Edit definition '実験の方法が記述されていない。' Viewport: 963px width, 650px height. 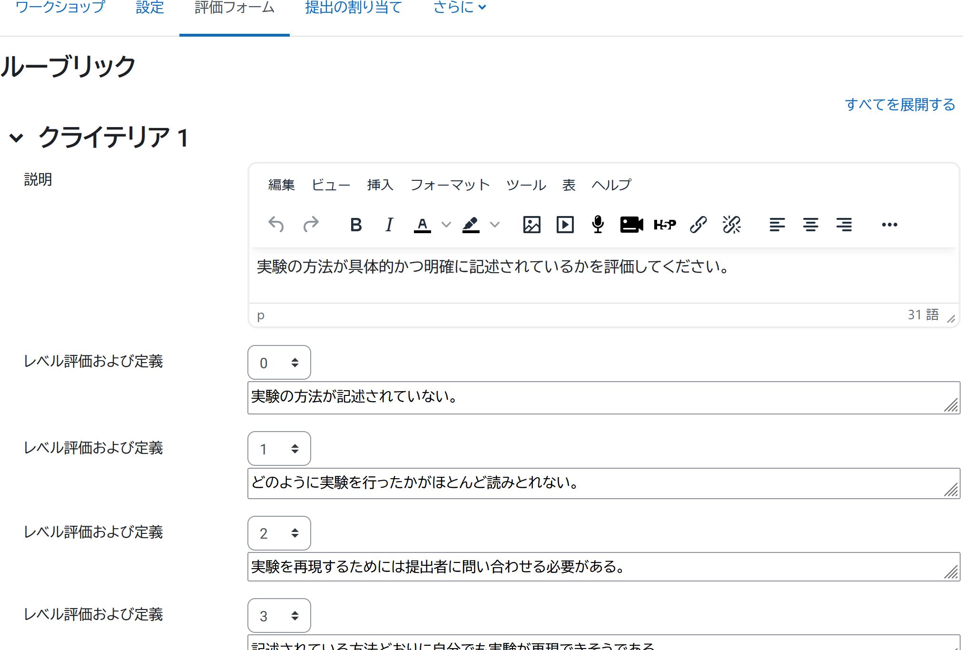pos(604,398)
